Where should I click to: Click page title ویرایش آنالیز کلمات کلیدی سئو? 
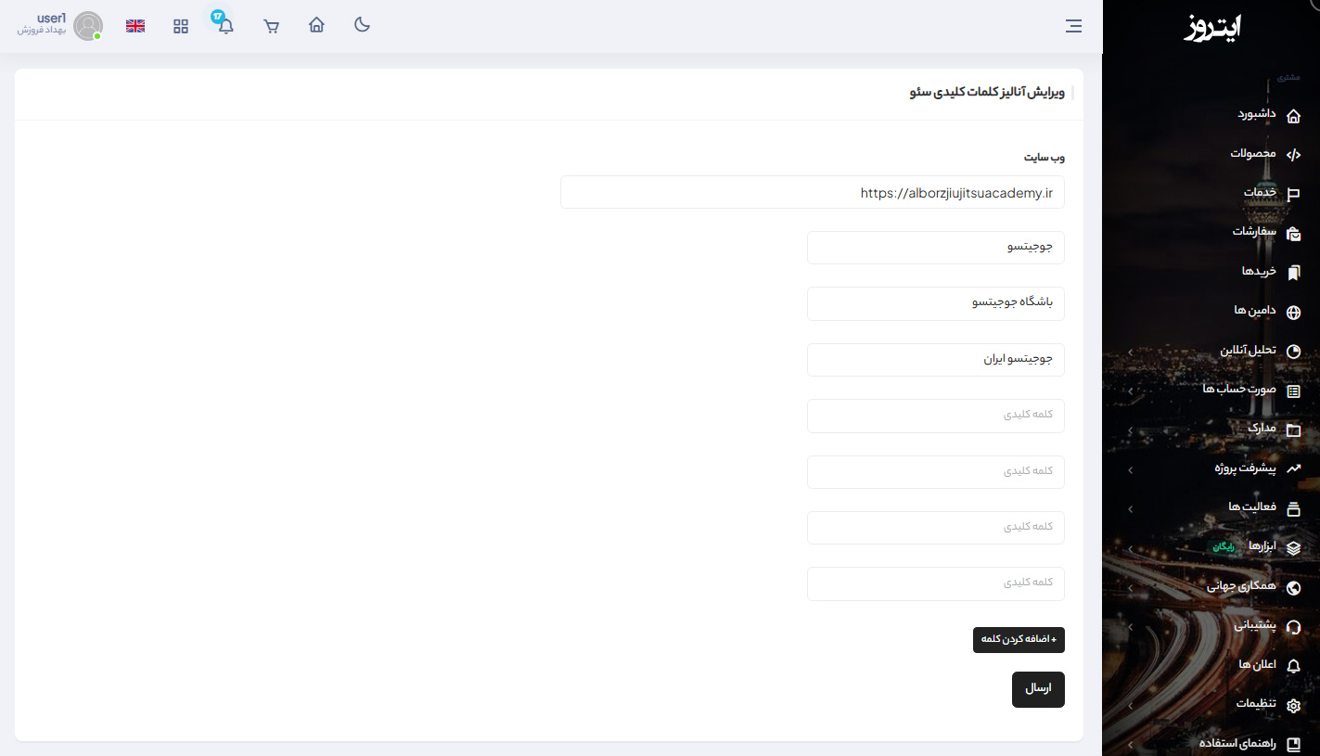point(987,93)
